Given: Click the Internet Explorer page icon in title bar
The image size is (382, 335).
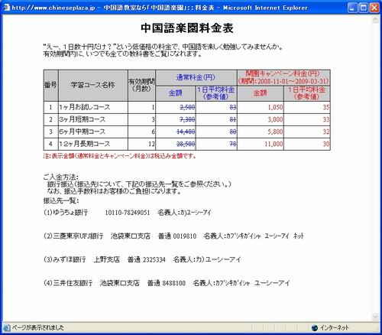Looking at the screenshot, I should (7, 8).
